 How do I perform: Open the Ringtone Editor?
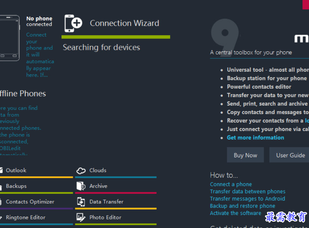coord(25,217)
